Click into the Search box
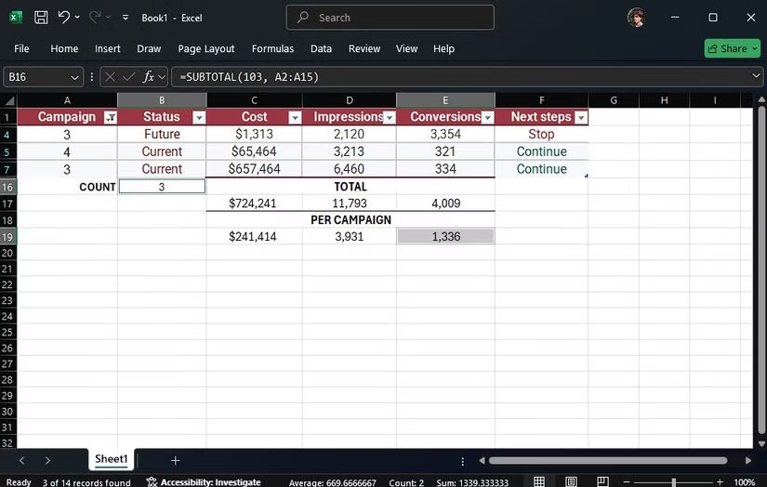The width and height of the screenshot is (767, 487). point(390,18)
